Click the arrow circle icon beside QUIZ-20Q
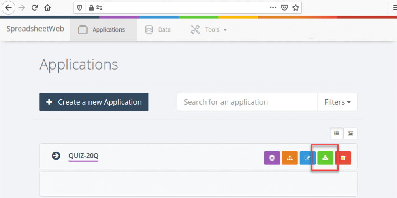Image resolution: width=397 pixels, height=198 pixels. point(56,156)
